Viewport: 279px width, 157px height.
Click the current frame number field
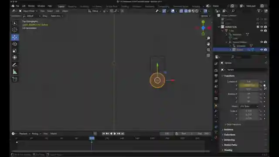167,133
